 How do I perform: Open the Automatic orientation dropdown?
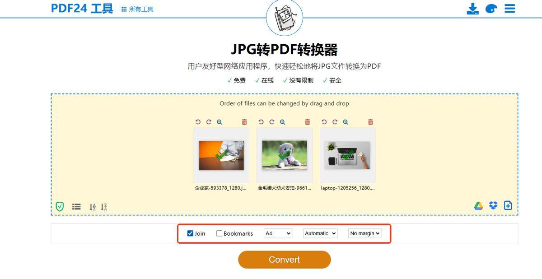(320, 233)
